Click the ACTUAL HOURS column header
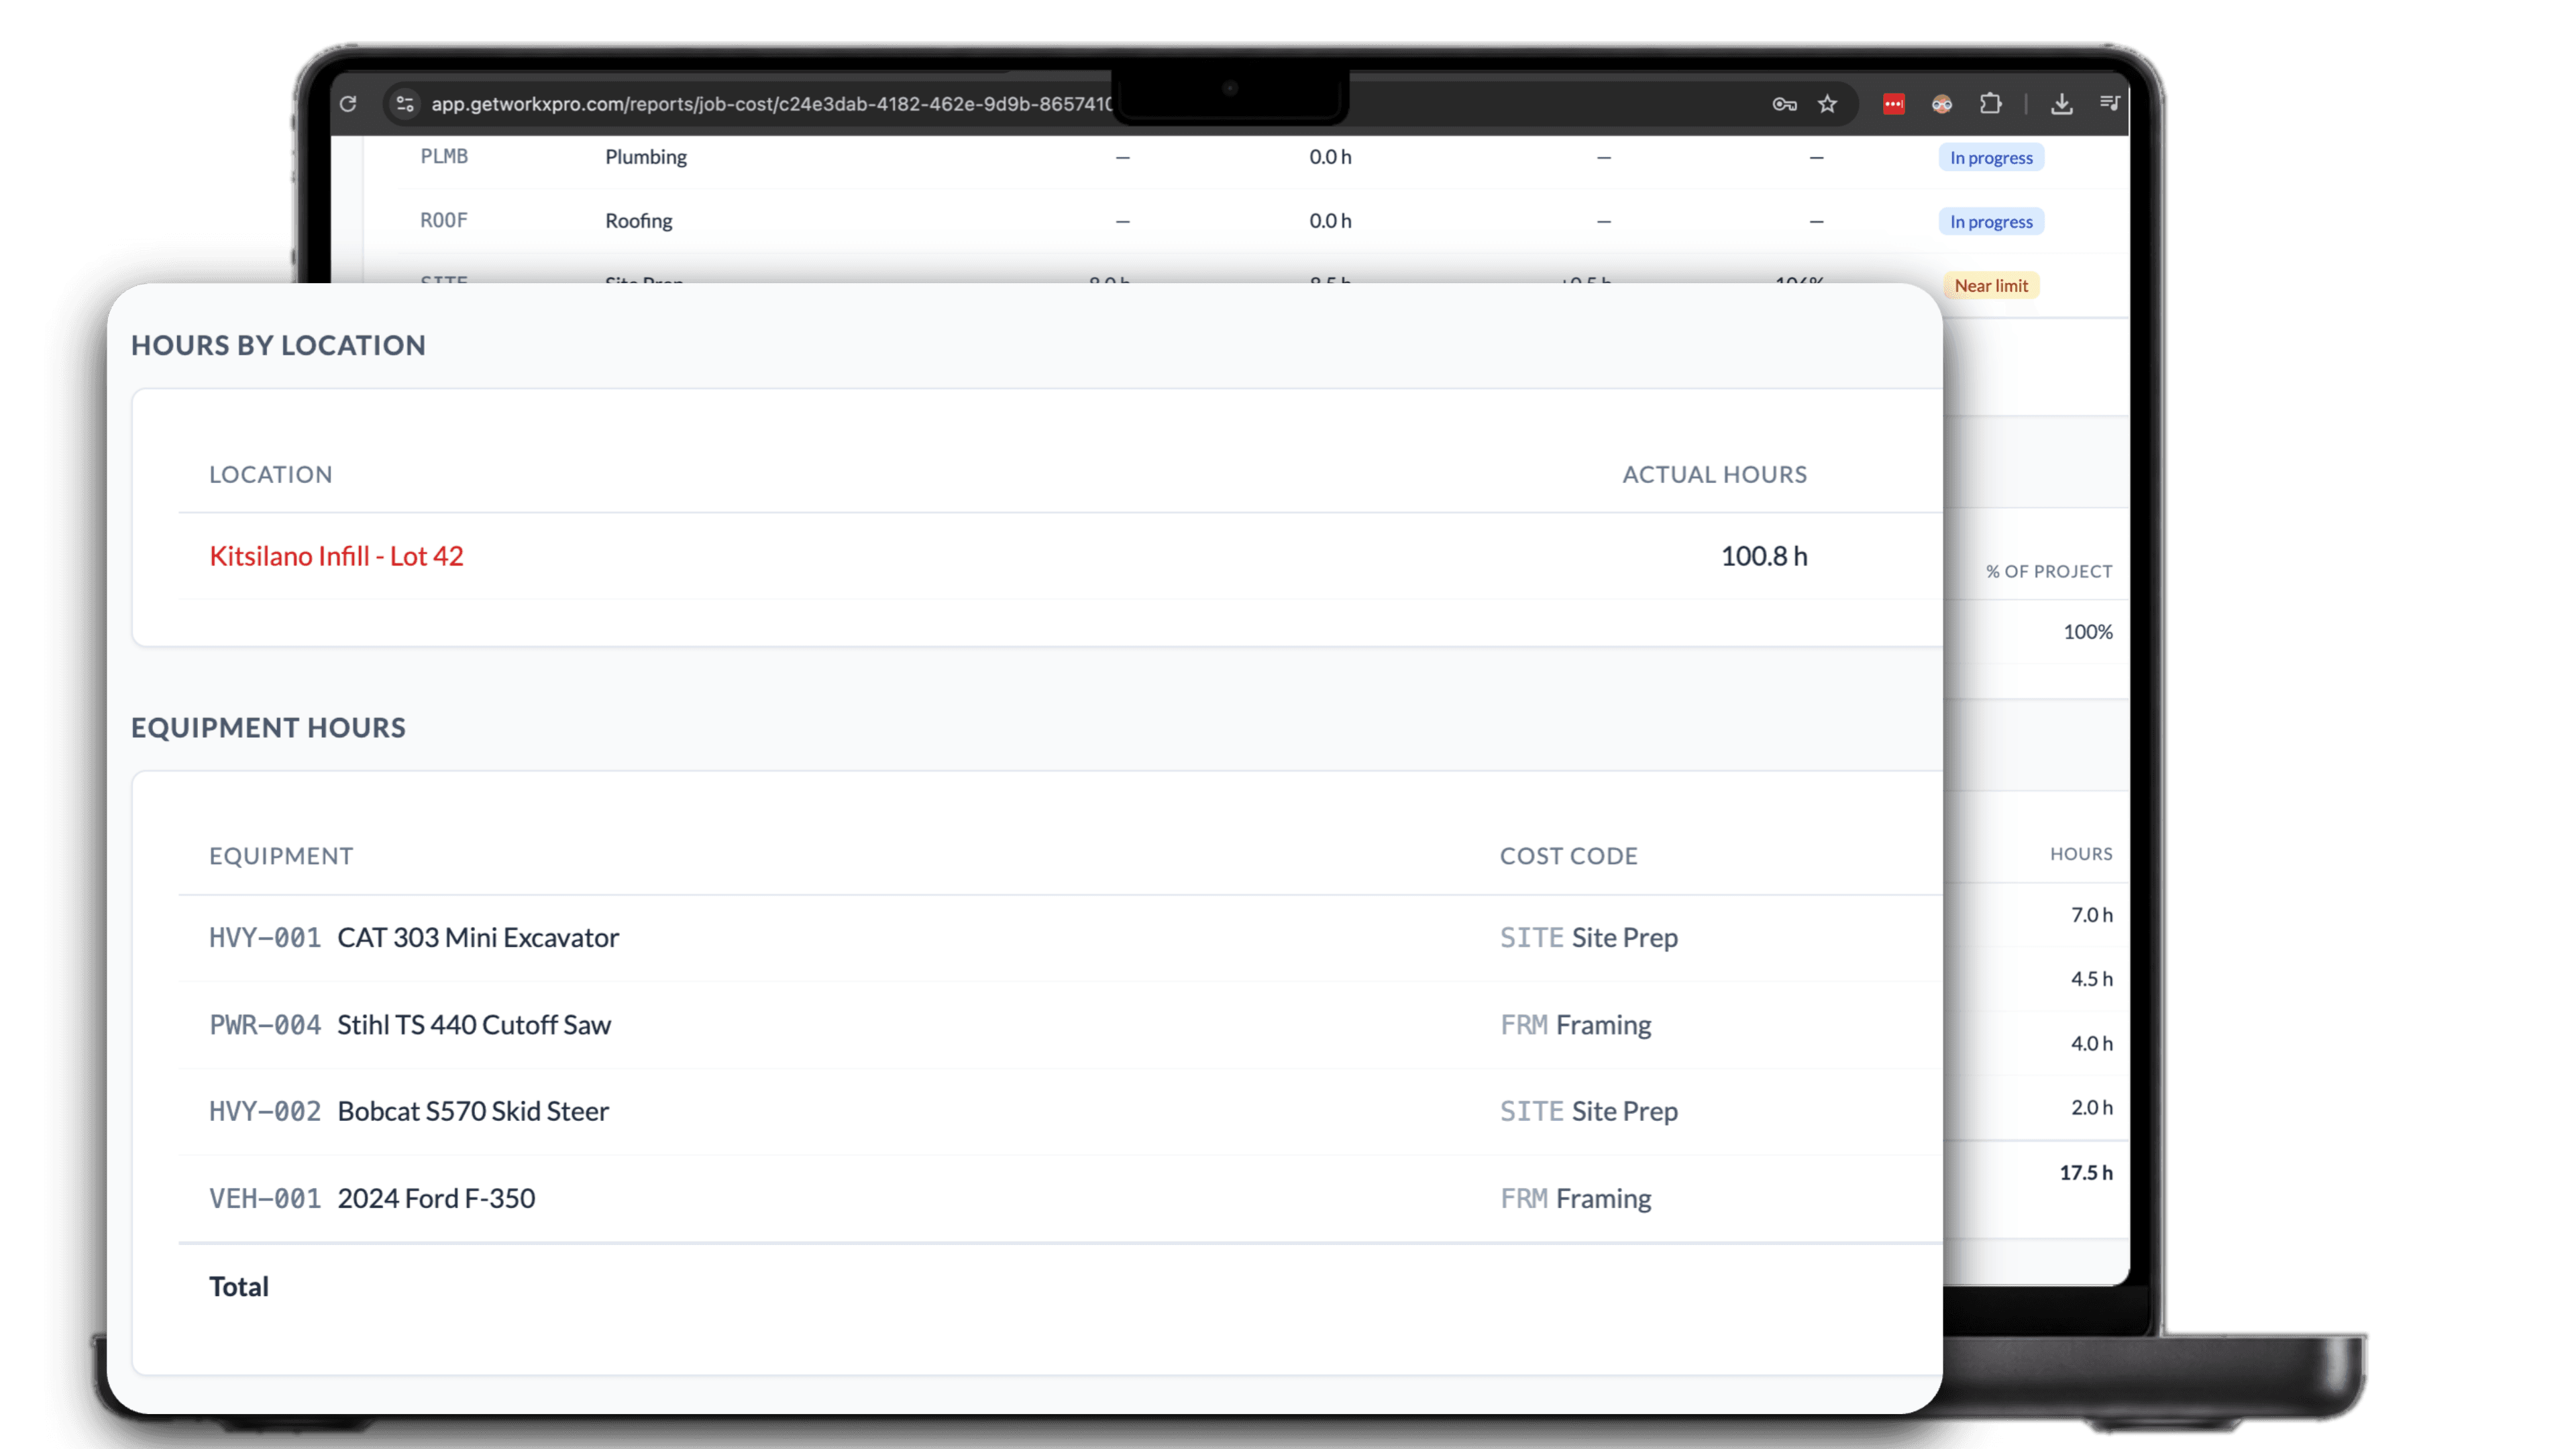Image resolution: width=2576 pixels, height=1449 pixels. pyautogui.click(x=1714, y=475)
